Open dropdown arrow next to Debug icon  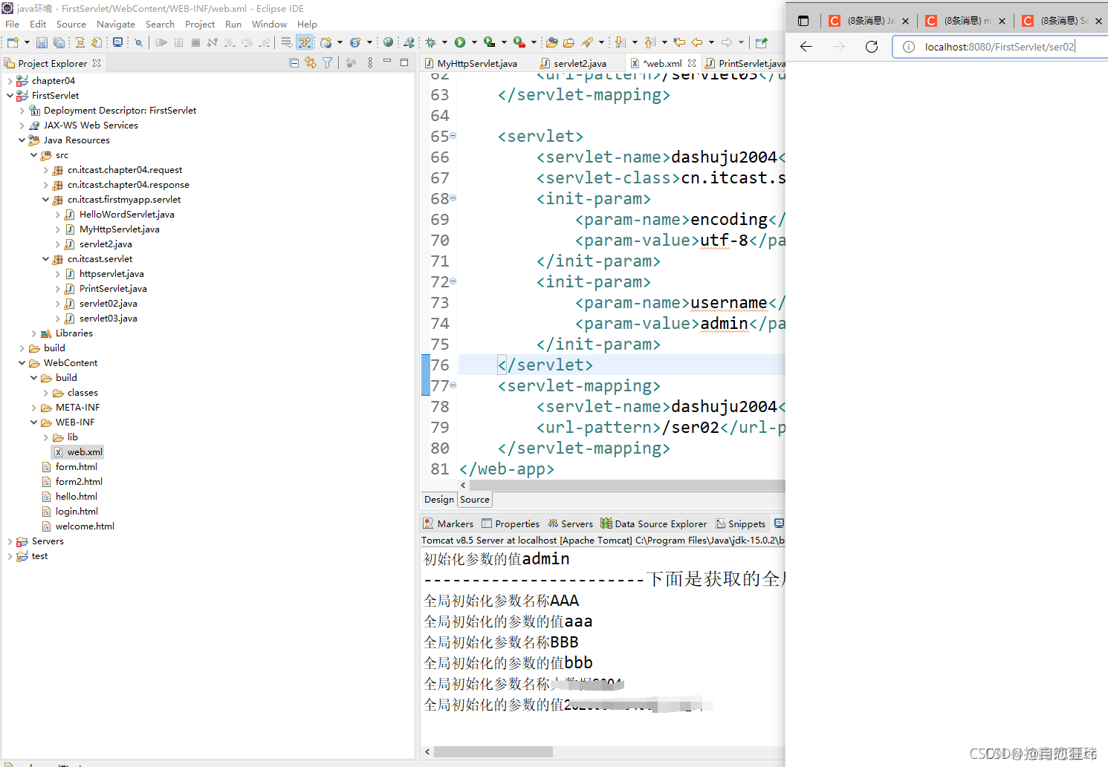pyautogui.click(x=444, y=42)
